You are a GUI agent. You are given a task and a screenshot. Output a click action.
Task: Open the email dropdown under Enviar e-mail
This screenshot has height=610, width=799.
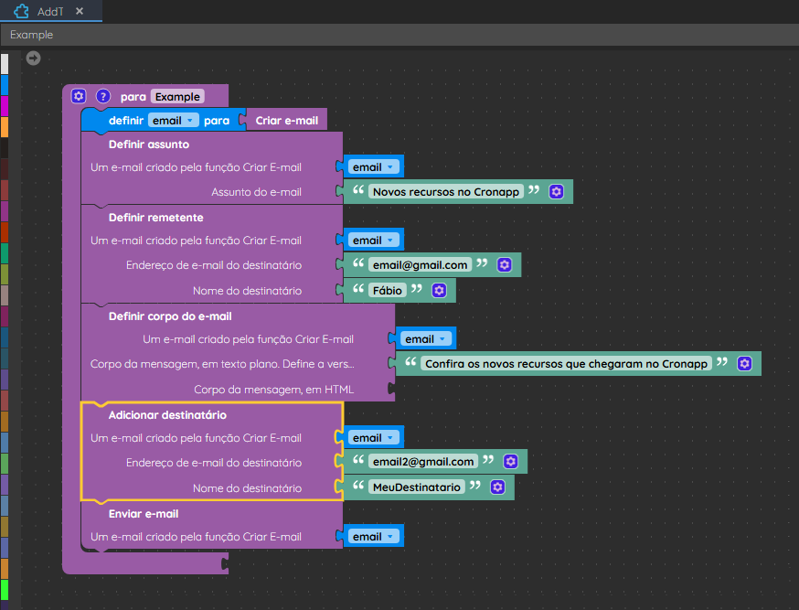[374, 537]
